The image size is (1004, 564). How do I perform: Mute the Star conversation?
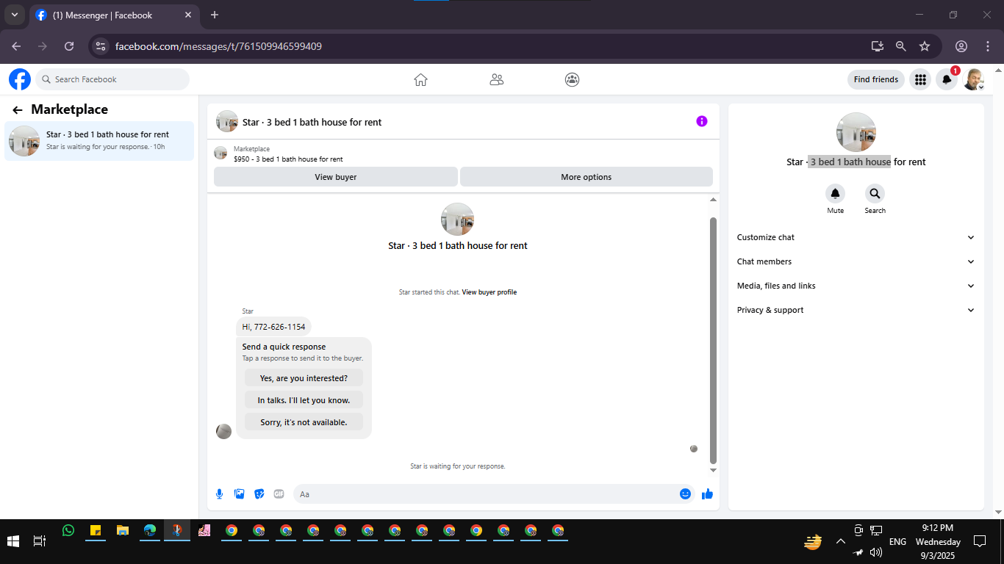click(x=835, y=194)
